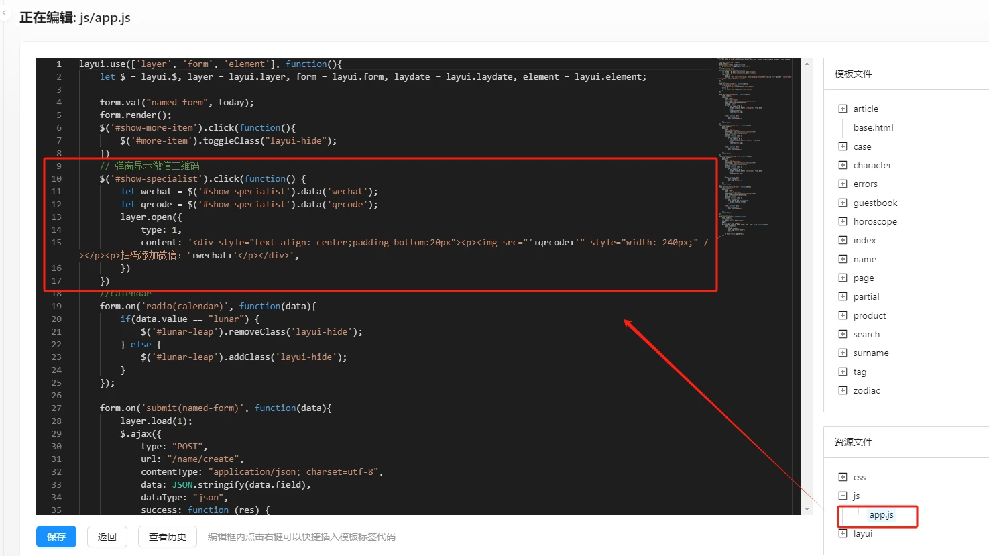Select app.js in the resource tree
The image size is (989, 556).
881,515
